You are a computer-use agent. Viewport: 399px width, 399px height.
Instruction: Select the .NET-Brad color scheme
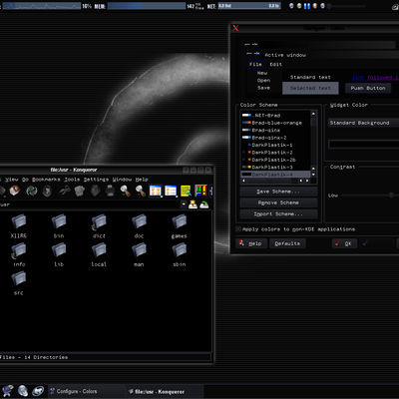275,116
